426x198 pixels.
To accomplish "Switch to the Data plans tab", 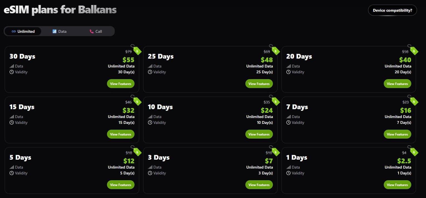I will pos(59,31).
